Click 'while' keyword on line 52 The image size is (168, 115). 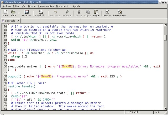(12, 53)
